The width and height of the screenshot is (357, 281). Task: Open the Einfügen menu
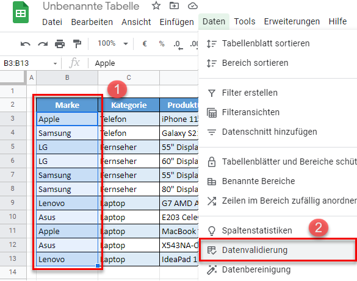pyautogui.click(x=177, y=22)
